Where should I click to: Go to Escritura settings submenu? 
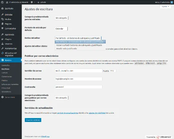coord(5,69)
